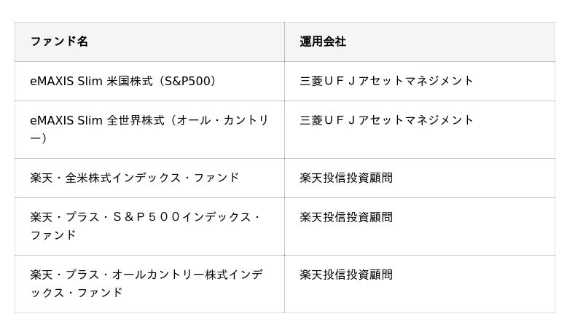Click 楽天投信投資顧問 in the 楽天・プラス・Ｓ＆Ｐ５００ row
Image resolution: width=583 pixels, height=335 pixels.
pos(346,217)
